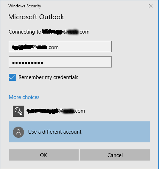Image resolution: width=159 pixels, height=170 pixels.
Task: Click the key icon for saved credential
Action: 18,111
